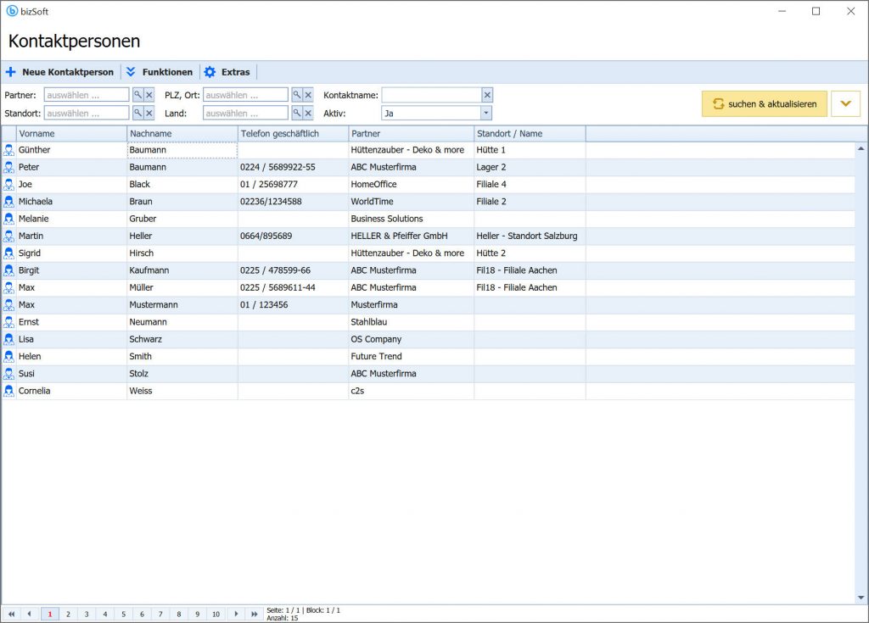Image resolution: width=869 pixels, height=623 pixels.
Task: Focus the Kontaktname text field
Action: (431, 95)
